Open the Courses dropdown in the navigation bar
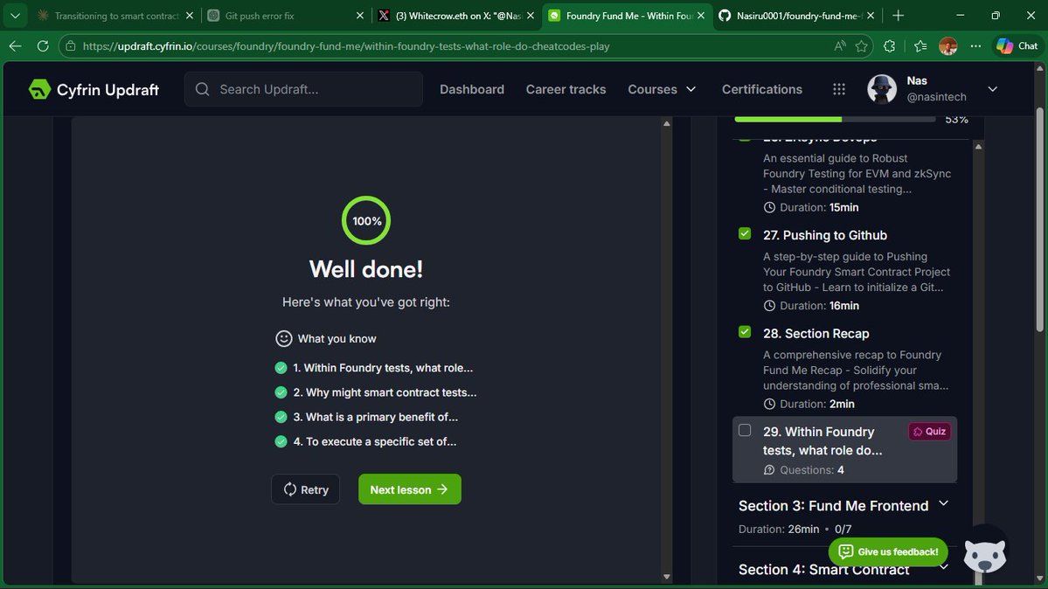This screenshot has height=589, width=1048. [662, 88]
